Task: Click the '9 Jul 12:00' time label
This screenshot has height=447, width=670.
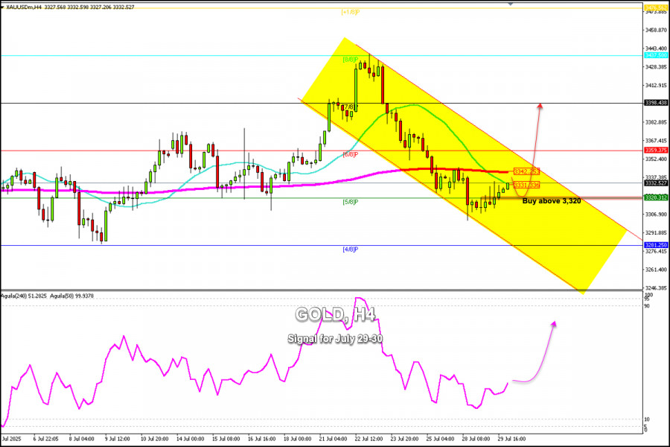Action: [x=117, y=439]
